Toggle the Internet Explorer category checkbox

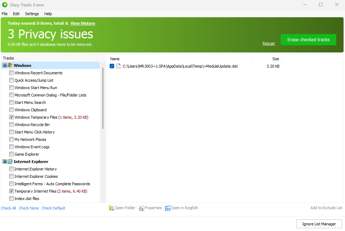pos(5,162)
